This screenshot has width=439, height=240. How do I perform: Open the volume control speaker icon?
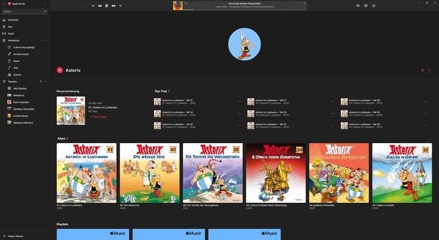[x=358, y=6]
